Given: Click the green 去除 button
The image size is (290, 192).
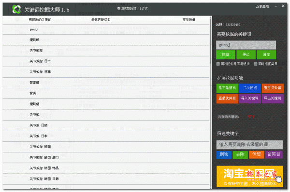Looking at the screenshot, I should [x=240, y=154].
